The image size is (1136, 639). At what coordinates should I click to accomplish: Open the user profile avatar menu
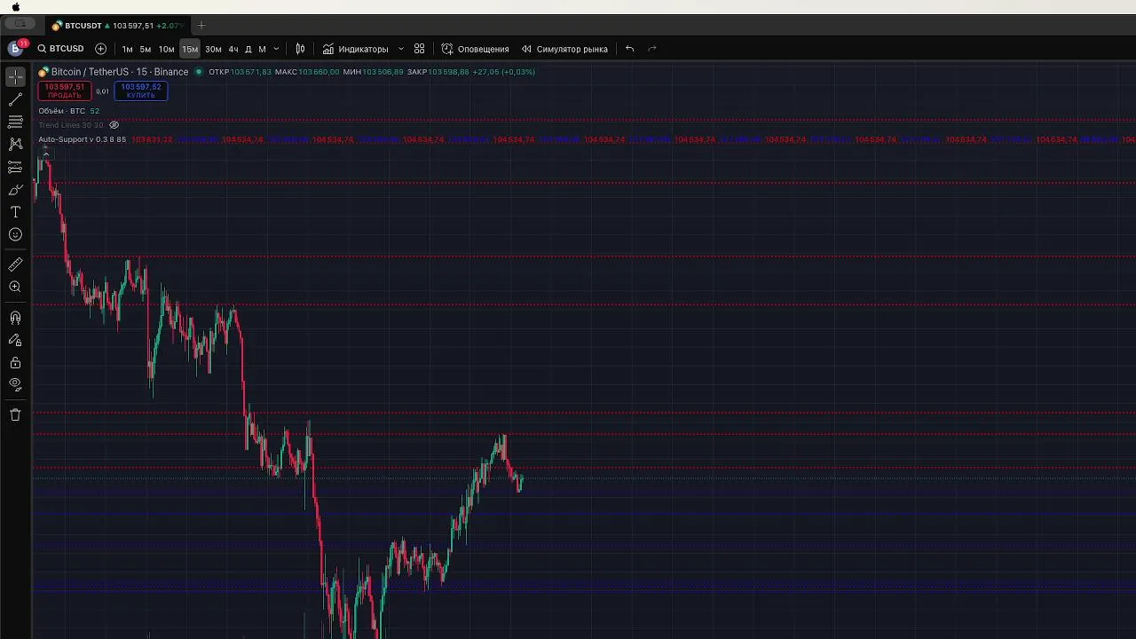tap(16, 48)
